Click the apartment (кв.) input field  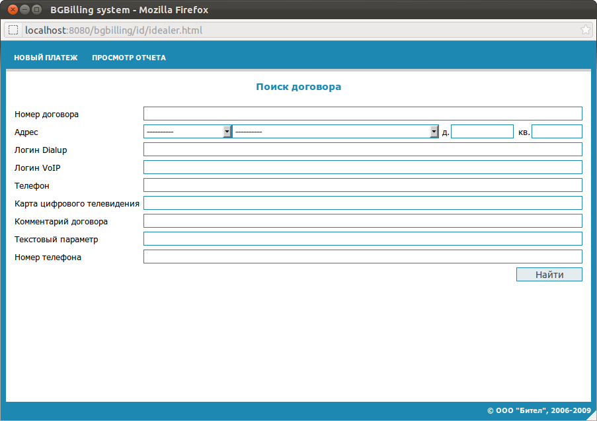click(557, 132)
